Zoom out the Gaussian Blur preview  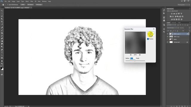pos(131,55)
